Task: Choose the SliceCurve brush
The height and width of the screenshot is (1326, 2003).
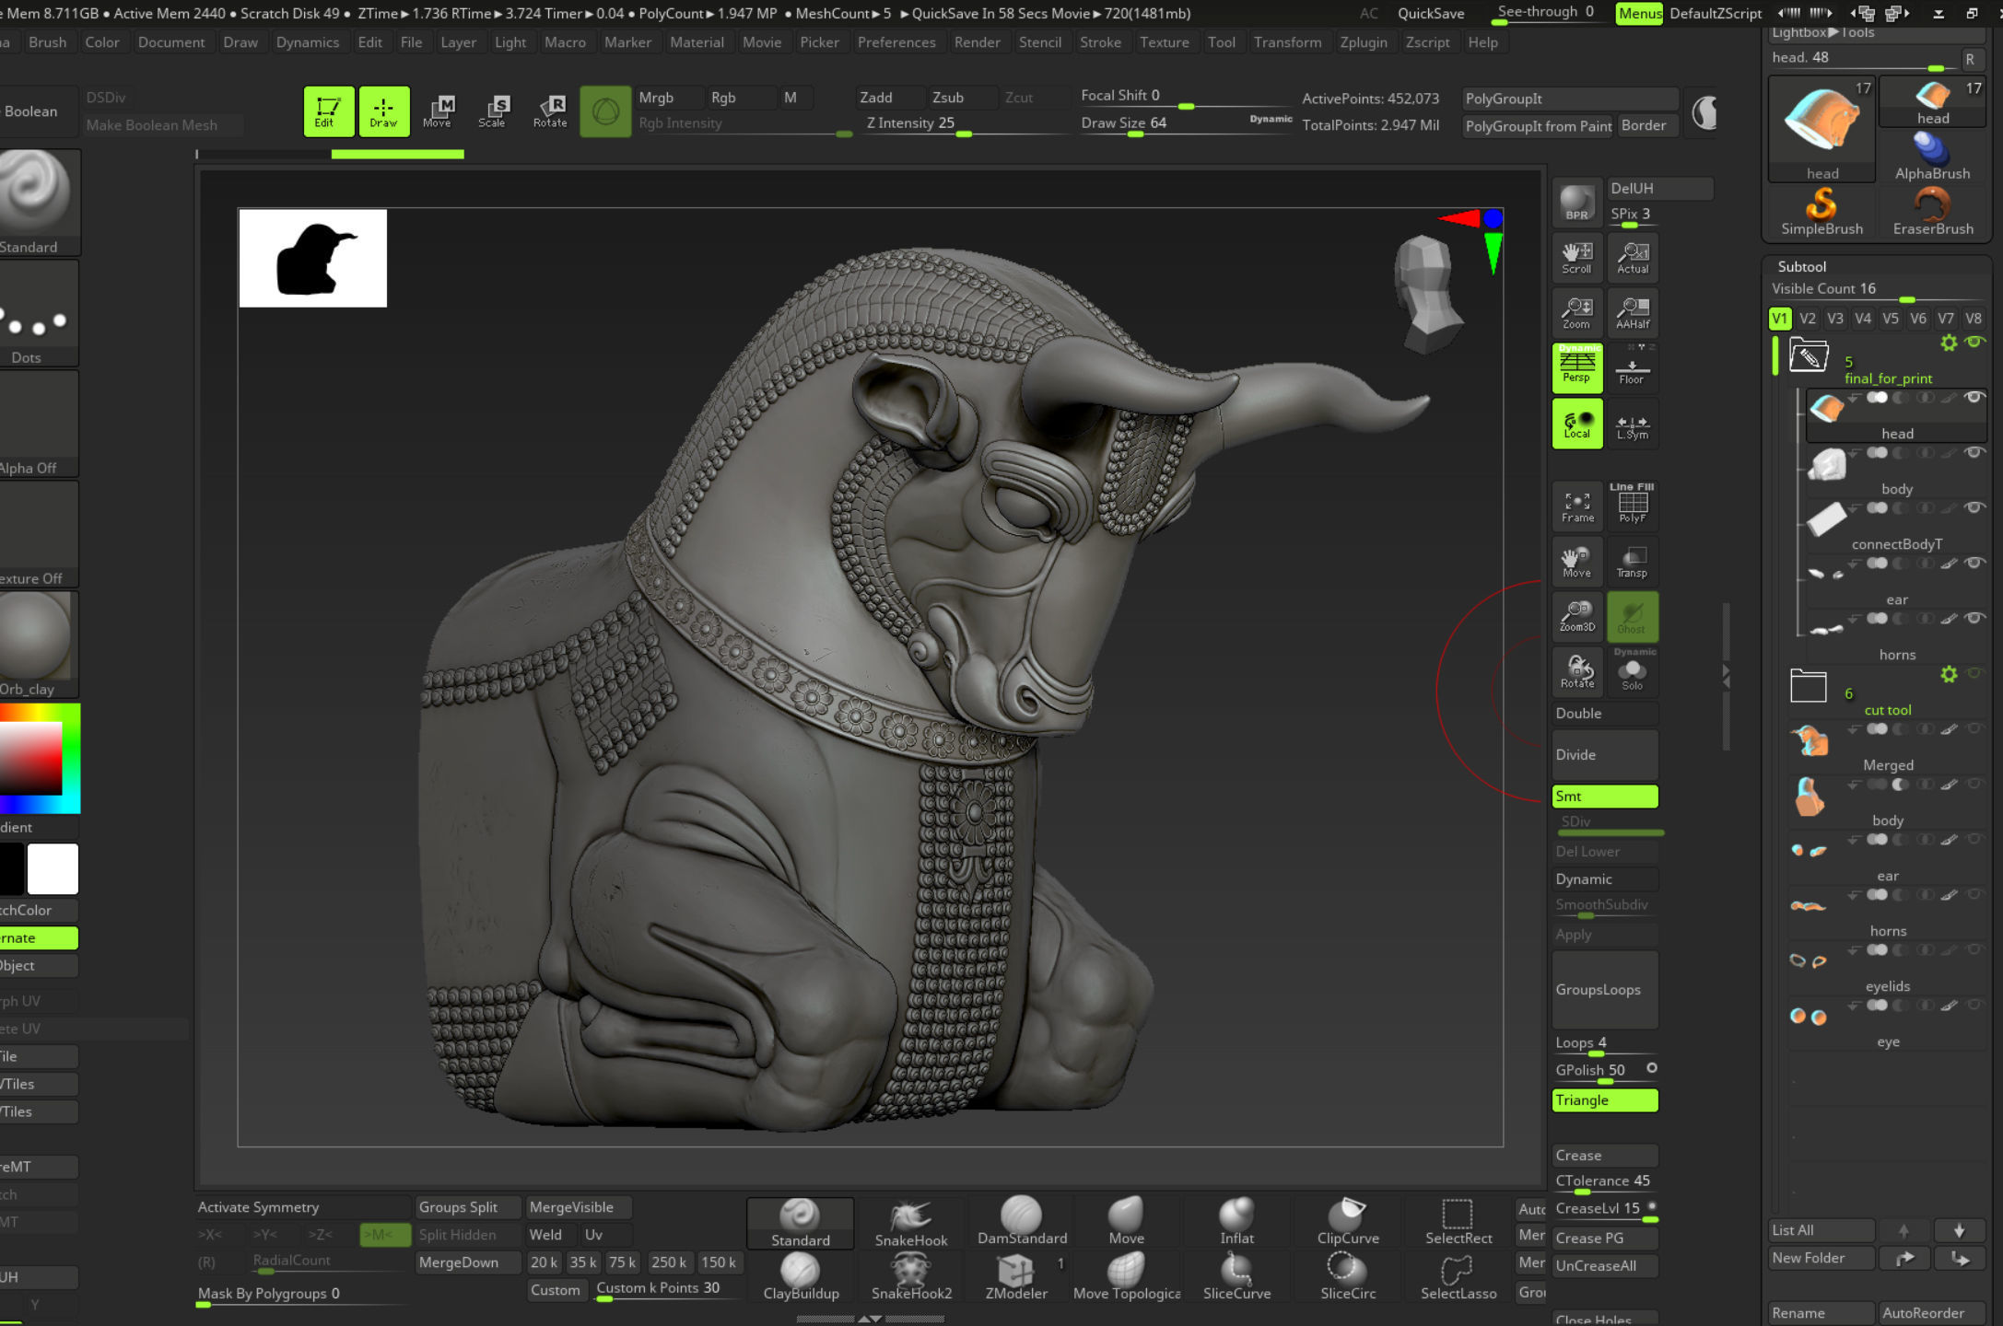Action: (1236, 1277)
